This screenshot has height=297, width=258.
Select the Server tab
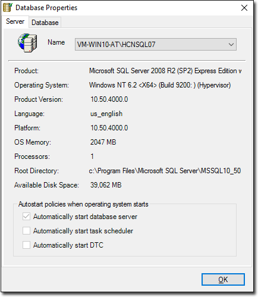point(15,21)
